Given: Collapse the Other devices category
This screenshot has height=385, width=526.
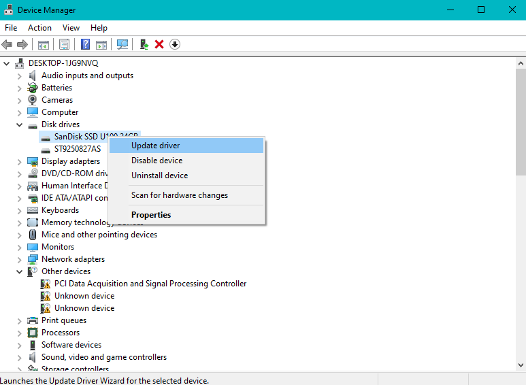Looking at the screenshot, I should click(19, 271).
